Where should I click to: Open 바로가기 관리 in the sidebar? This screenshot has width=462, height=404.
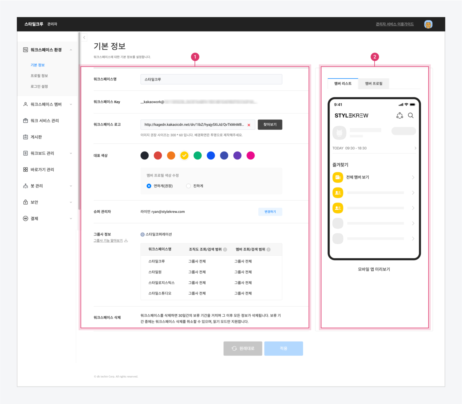pyautogui.click(x=42, y=169)
